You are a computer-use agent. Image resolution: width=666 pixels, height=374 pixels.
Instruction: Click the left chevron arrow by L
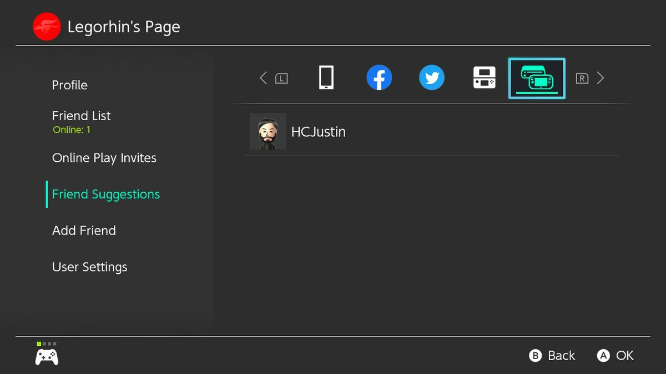point(263,78)
